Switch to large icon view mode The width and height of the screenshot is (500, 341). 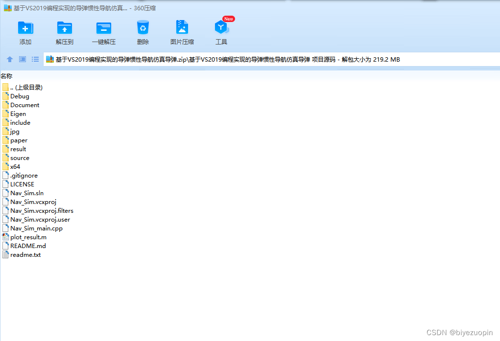tap(22, 59)
